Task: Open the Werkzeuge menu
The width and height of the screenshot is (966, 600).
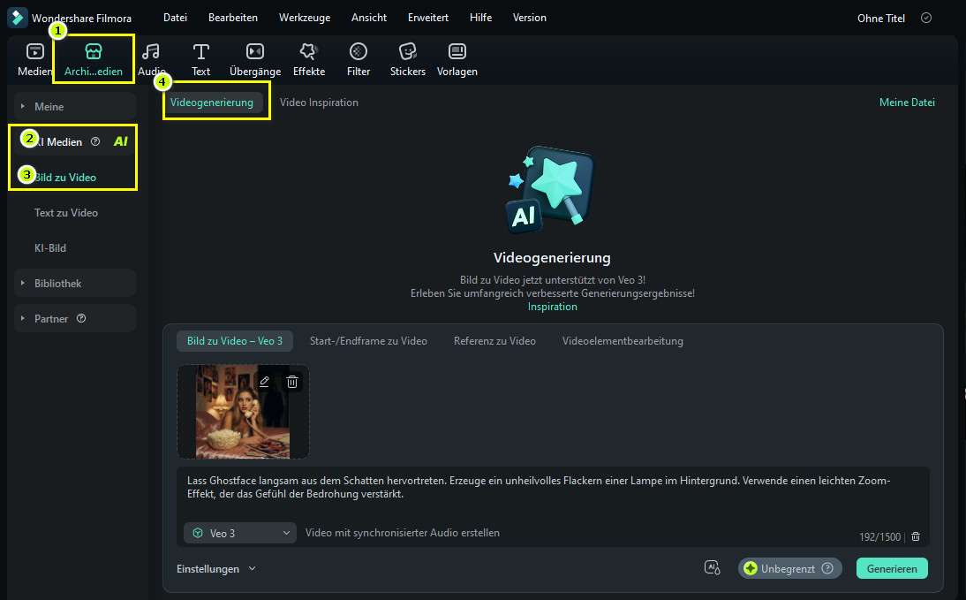Action: click(305, 18)
